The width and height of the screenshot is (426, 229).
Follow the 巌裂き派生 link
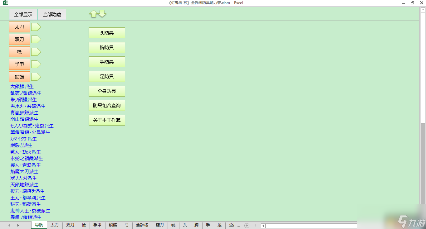pyautogui.click(x=21, y=145)
